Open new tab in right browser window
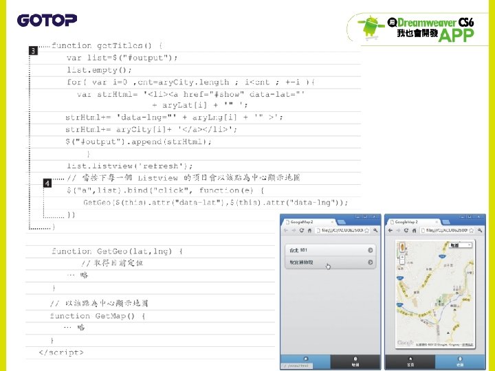This screenshot has height=371, width=495. [x=445, y=222]
